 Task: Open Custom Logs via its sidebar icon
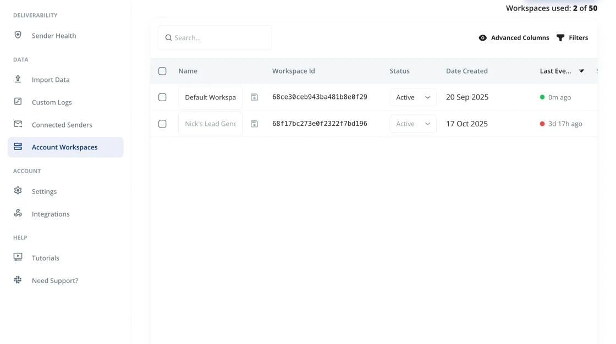tap(18, 102)
